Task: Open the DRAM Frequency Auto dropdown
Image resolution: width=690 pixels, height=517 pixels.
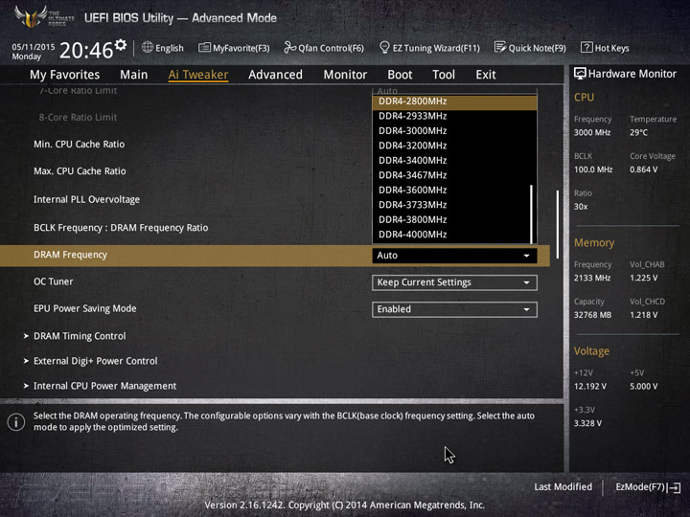Action: (x=454, y=256)
